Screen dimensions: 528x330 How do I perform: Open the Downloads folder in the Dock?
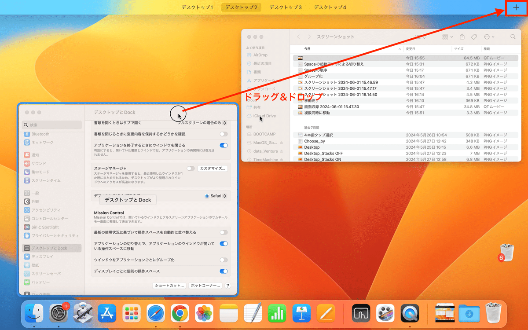pos(469,314)
